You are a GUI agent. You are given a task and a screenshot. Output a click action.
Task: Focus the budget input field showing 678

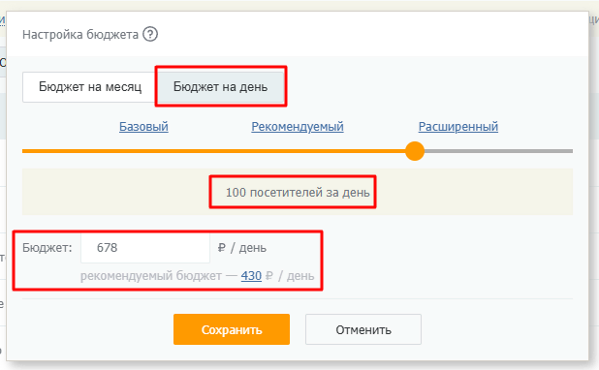145,248
